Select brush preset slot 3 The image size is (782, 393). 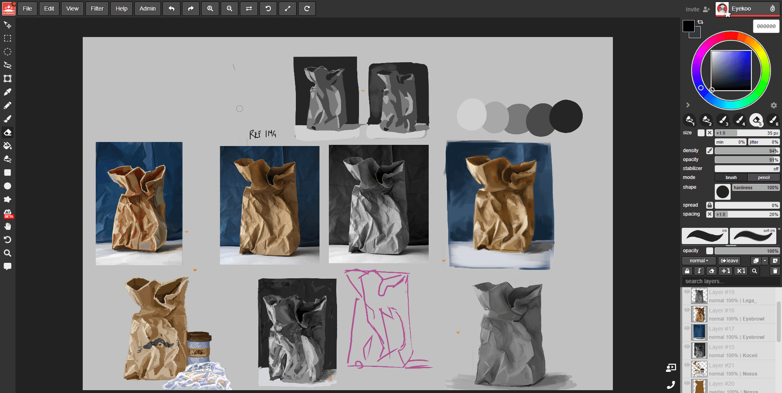tap(723, 120)
